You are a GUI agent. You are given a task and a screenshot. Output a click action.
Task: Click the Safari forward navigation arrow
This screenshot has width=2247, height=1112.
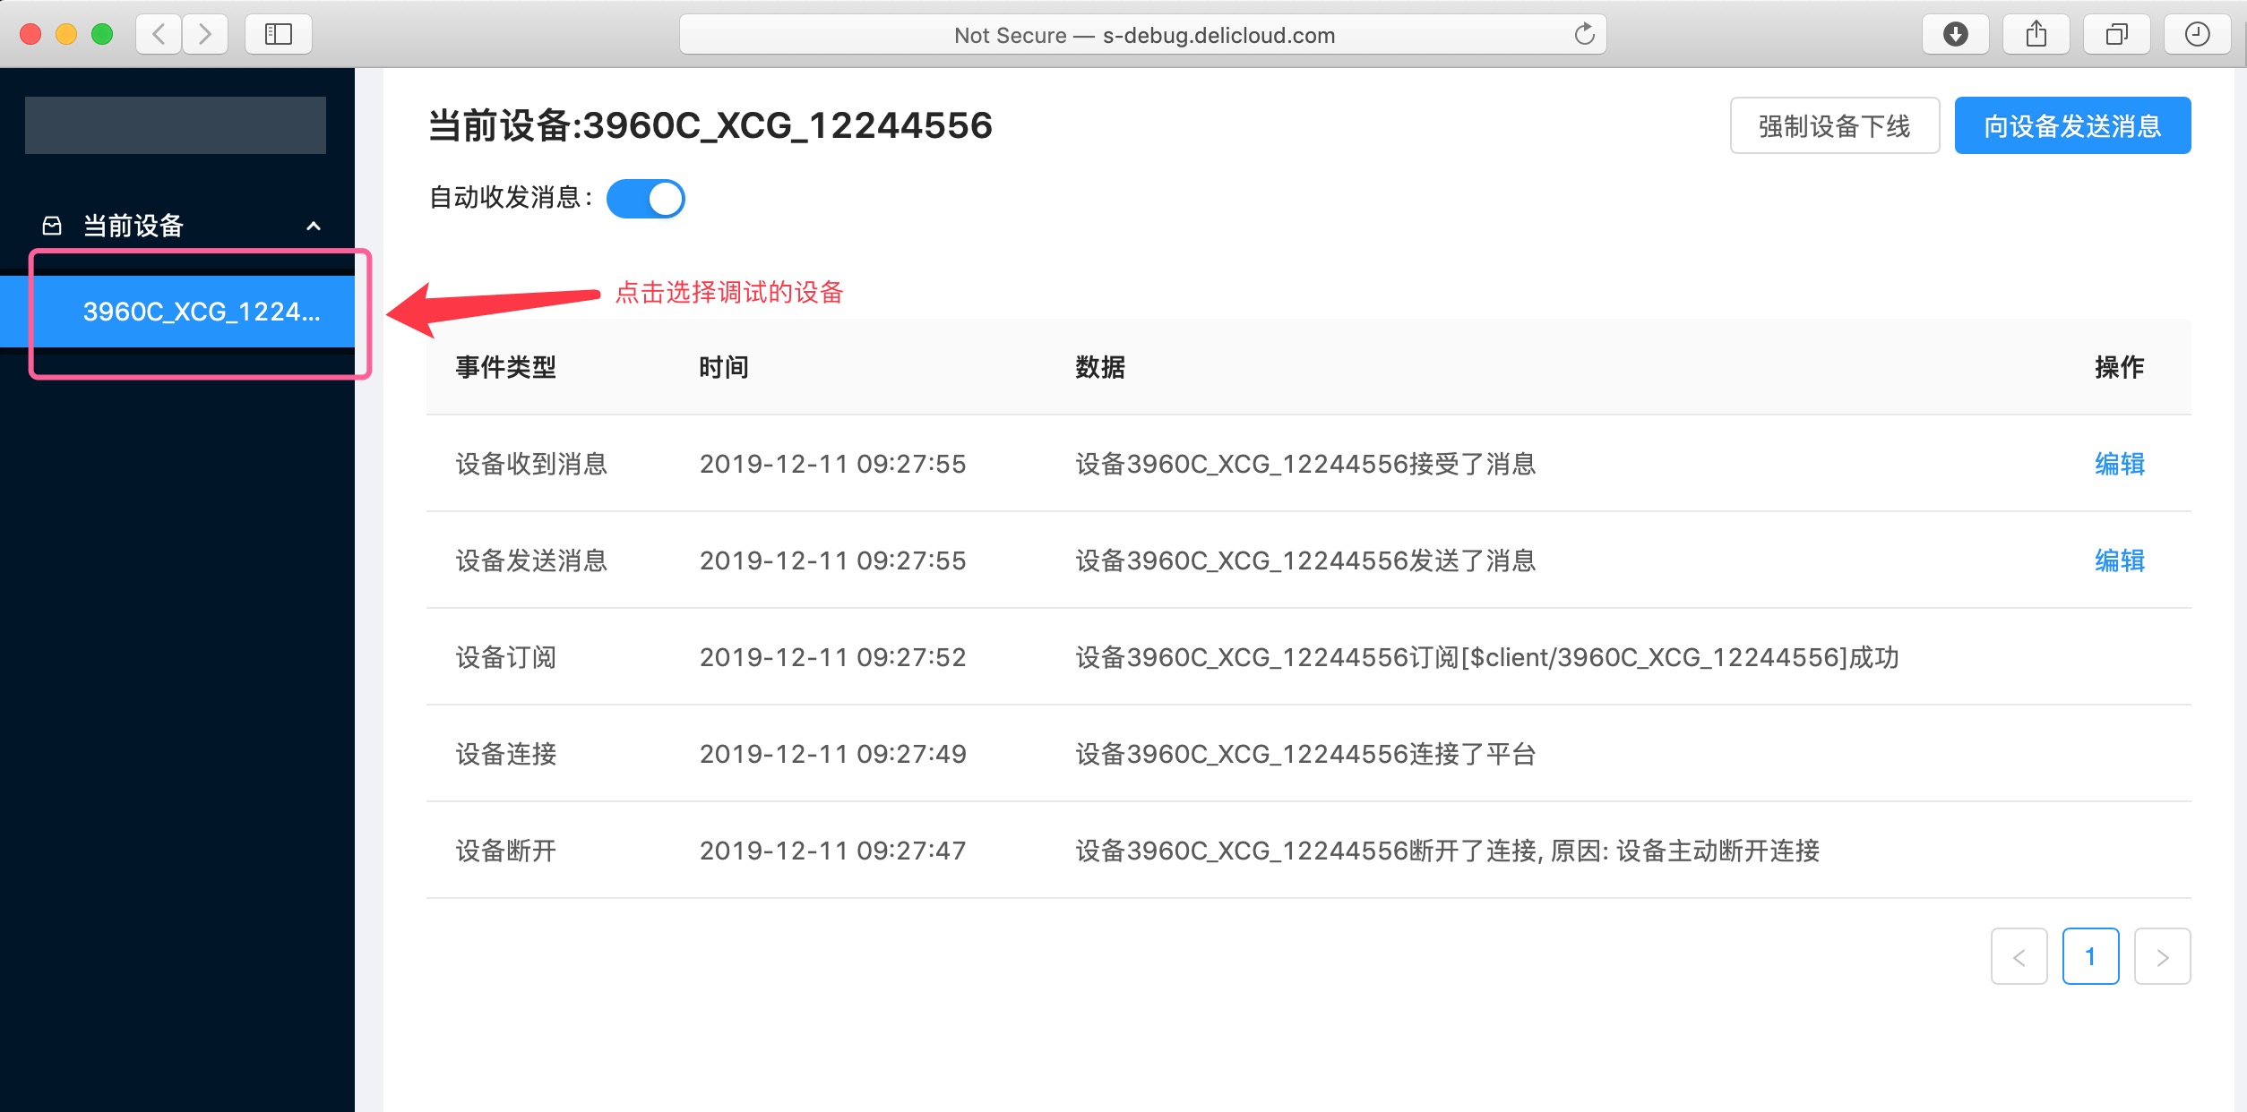click(x=205, y=35)
